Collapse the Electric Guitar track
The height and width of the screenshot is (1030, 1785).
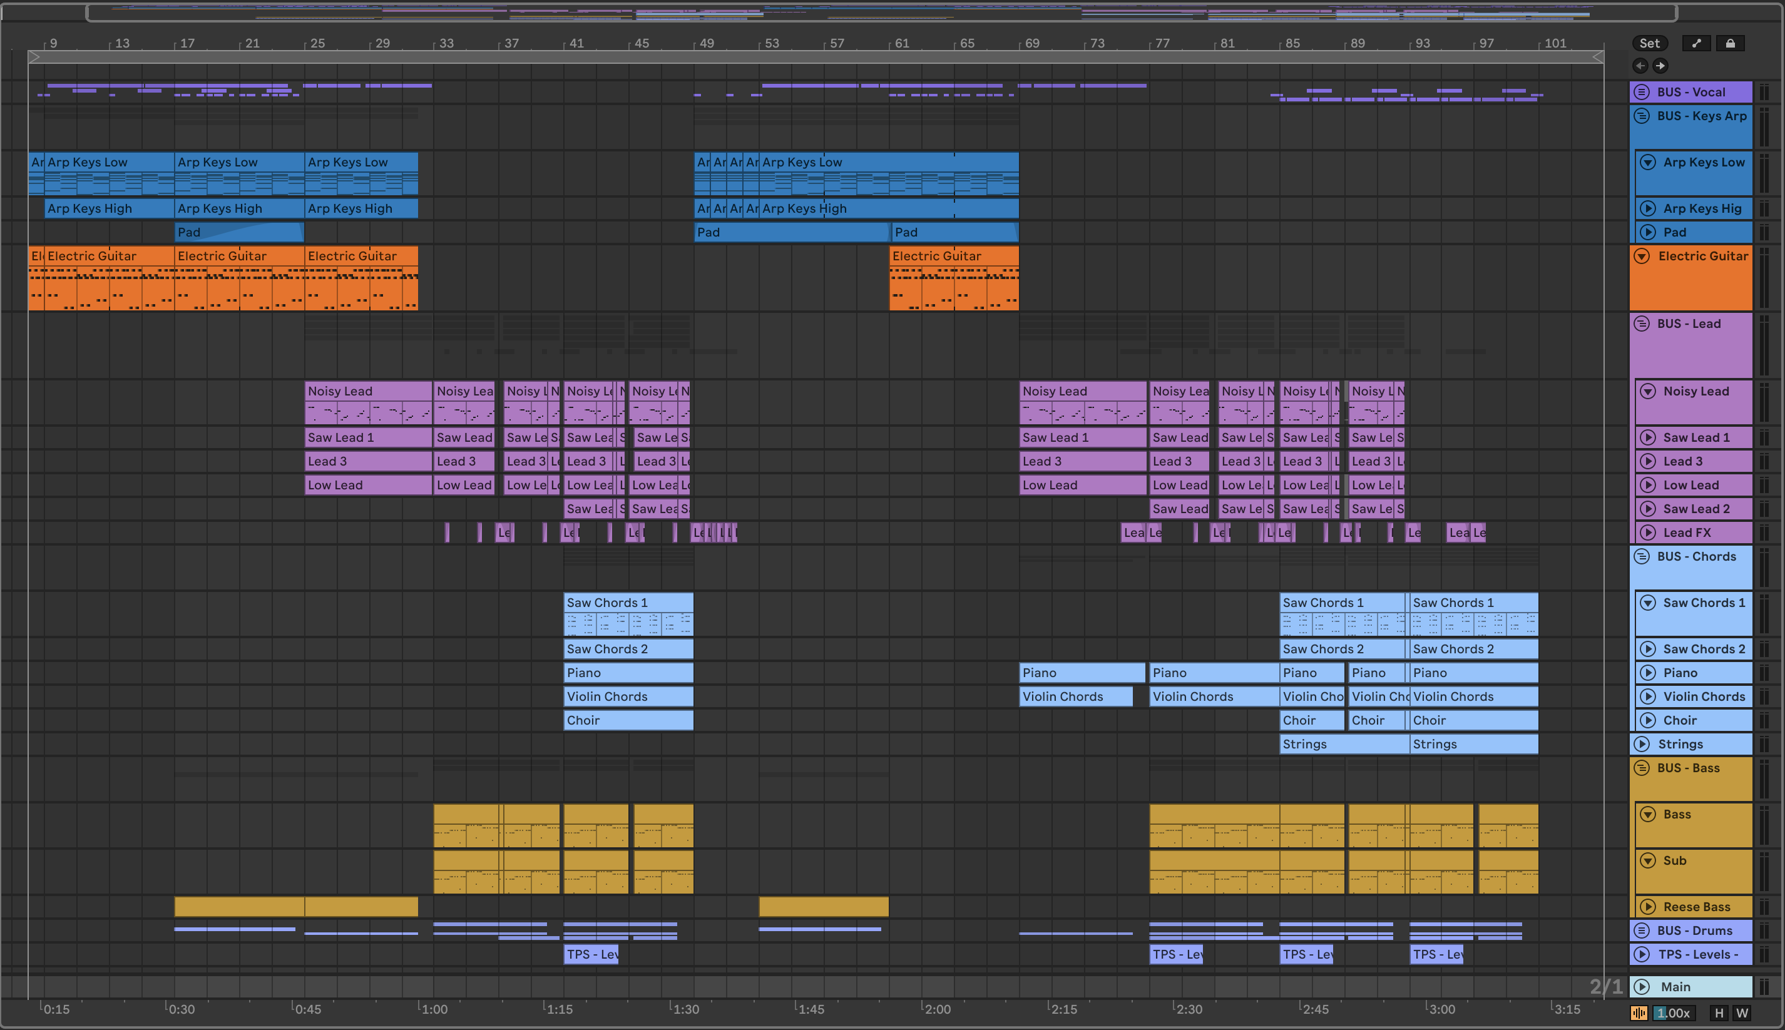pyautogui.click(x=1642, y=256)
